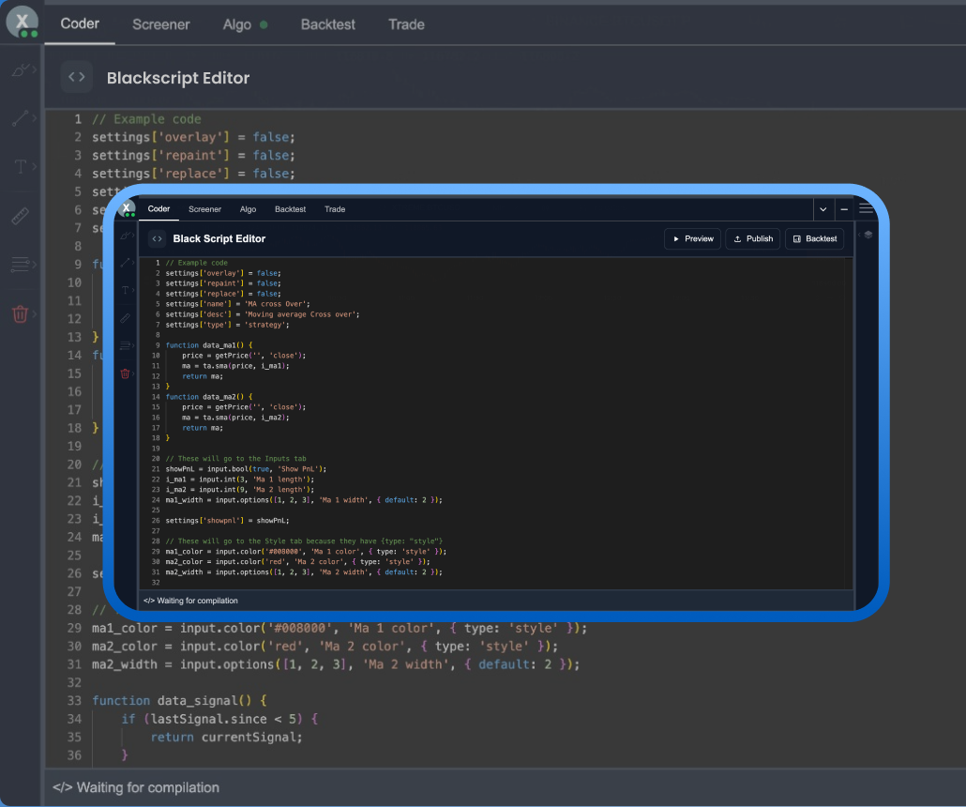This screenshot has height=807, width=966.
Task: Switch to the Coder tab in the large editor
Action: 80,23
